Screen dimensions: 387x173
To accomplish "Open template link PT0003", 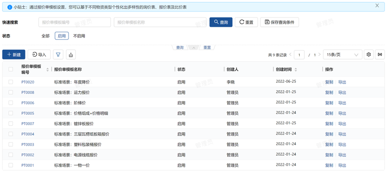I will coord(28,144).
